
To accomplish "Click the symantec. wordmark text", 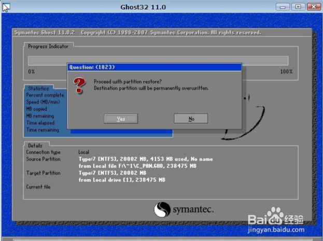I will click(x=193, y=209).
